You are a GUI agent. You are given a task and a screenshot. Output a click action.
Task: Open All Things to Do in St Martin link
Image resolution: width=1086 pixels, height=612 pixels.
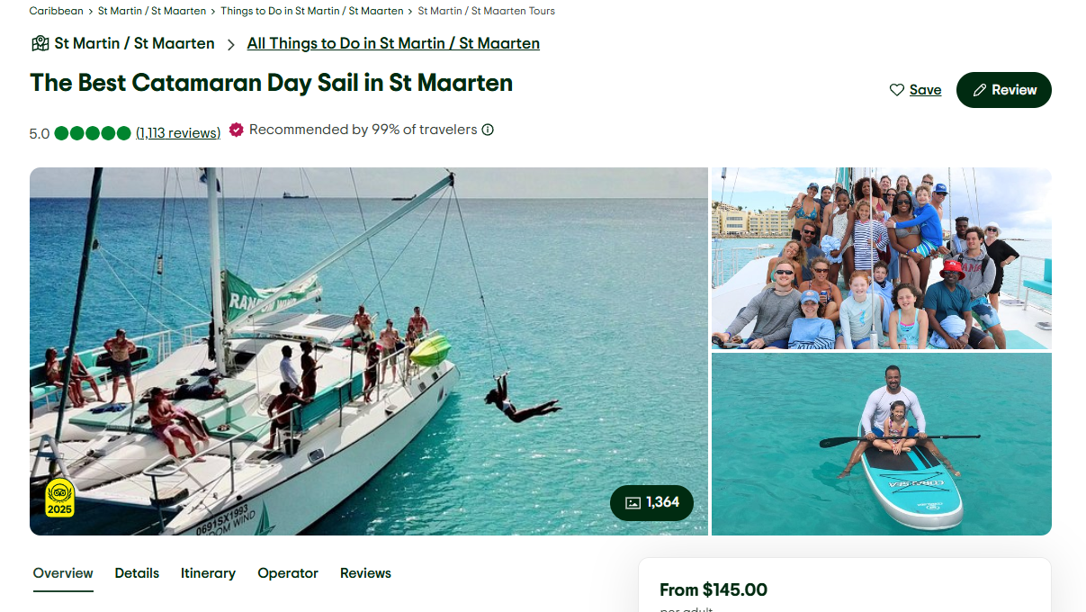393,43
